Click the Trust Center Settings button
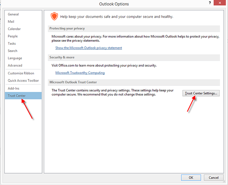228x185 pixels. click(x=201, y=93)
